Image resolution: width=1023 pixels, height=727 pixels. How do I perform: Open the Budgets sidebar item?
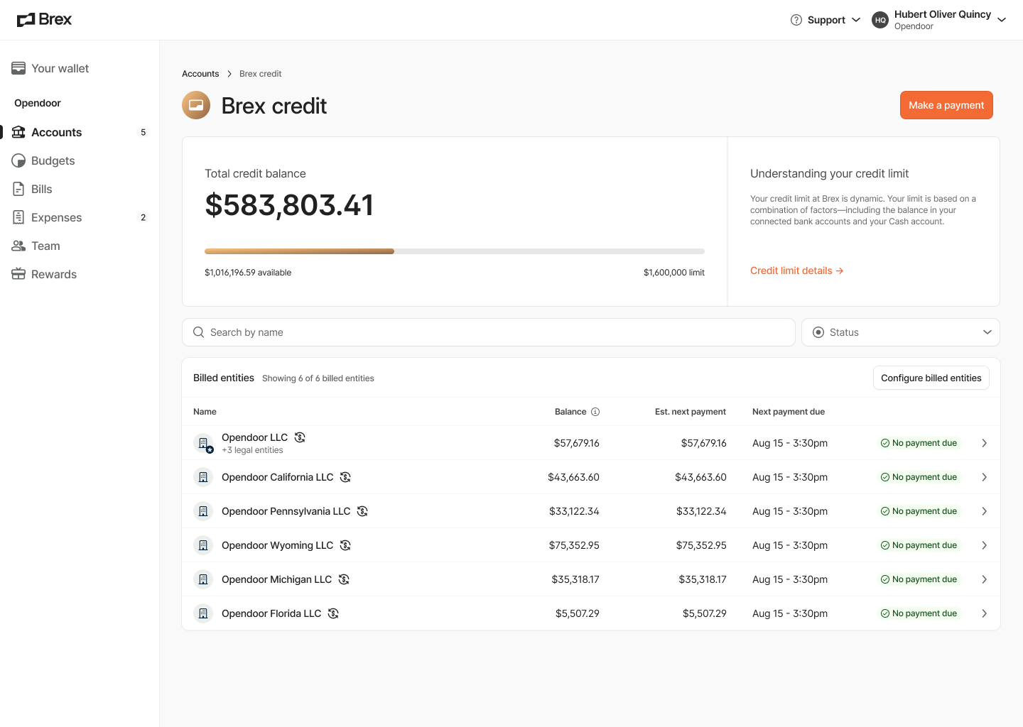80,160
